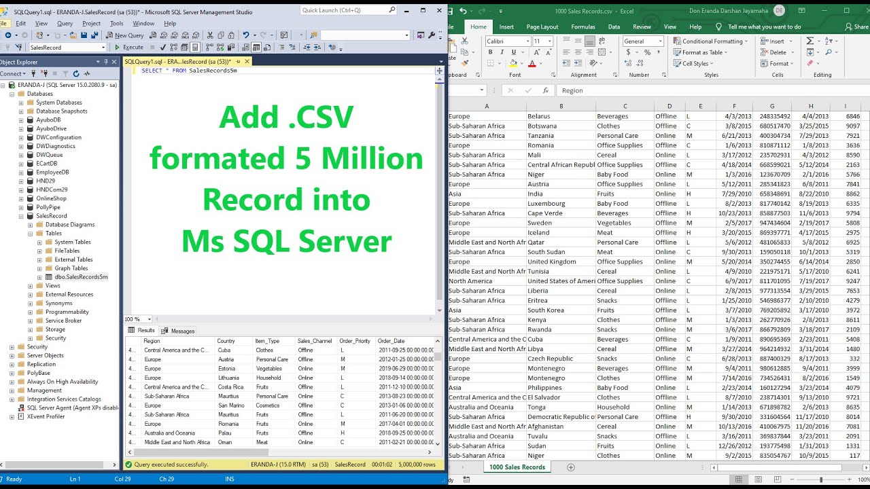870x489 pixels.
Task: Click the Share button in Excel
Action: pos(856,26)
